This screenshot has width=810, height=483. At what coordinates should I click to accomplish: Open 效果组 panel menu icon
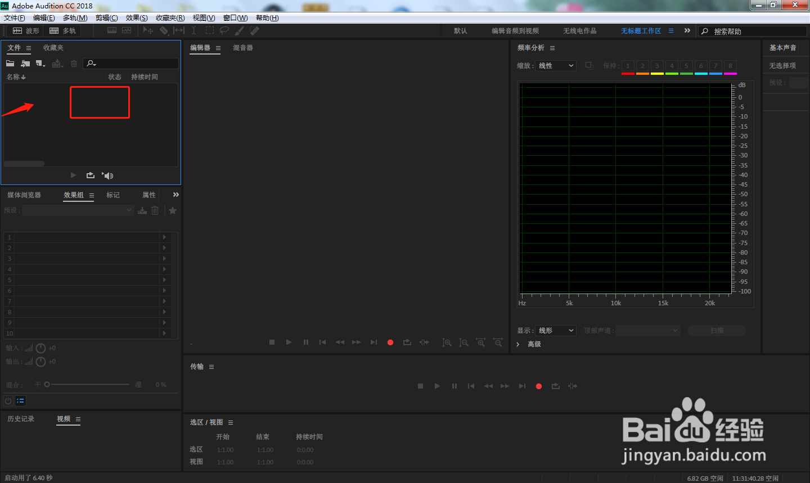(x=92, y=196)
